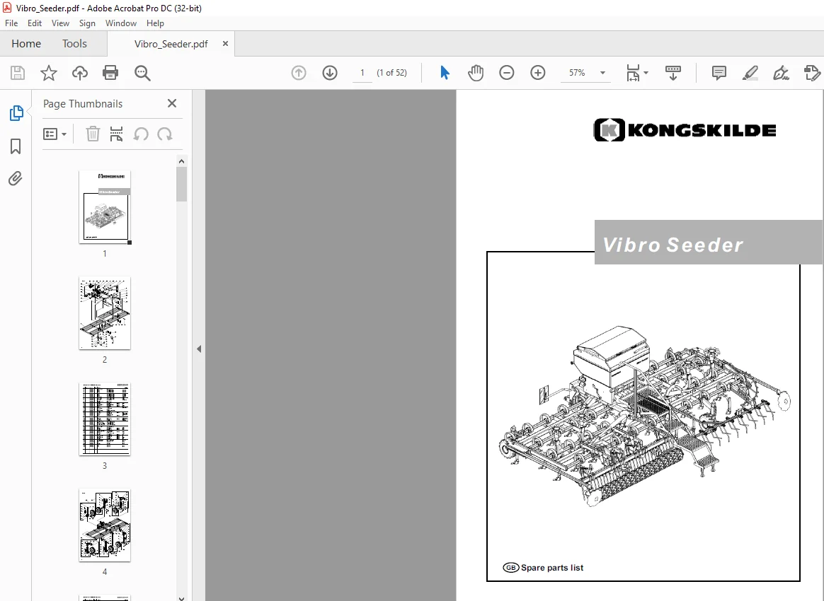Click the Spare parts list text

click(x=551, y=567)
